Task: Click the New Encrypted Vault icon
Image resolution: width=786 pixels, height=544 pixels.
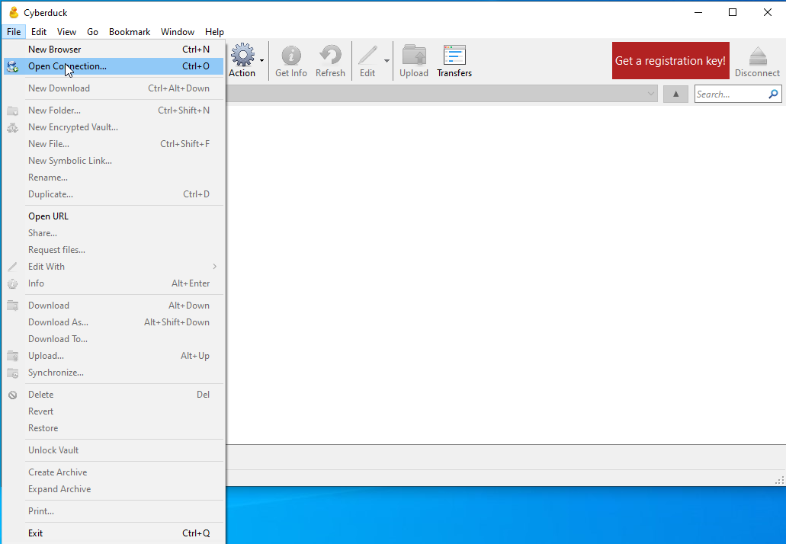Action: tap(12, 128)
